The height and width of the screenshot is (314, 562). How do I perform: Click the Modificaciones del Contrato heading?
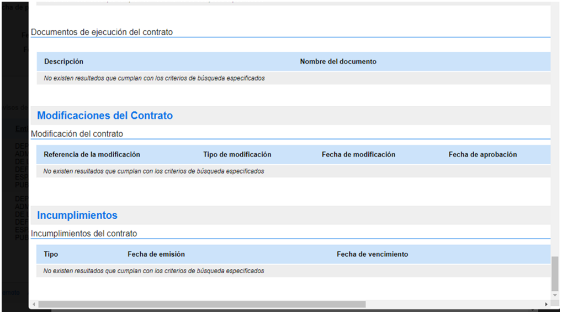[105, 116]
